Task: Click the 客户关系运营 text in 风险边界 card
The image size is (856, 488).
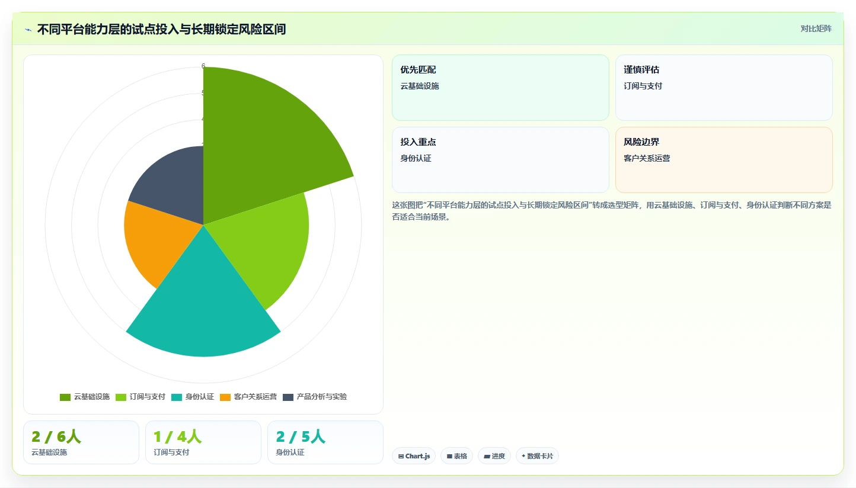Action: click(647, 159)
